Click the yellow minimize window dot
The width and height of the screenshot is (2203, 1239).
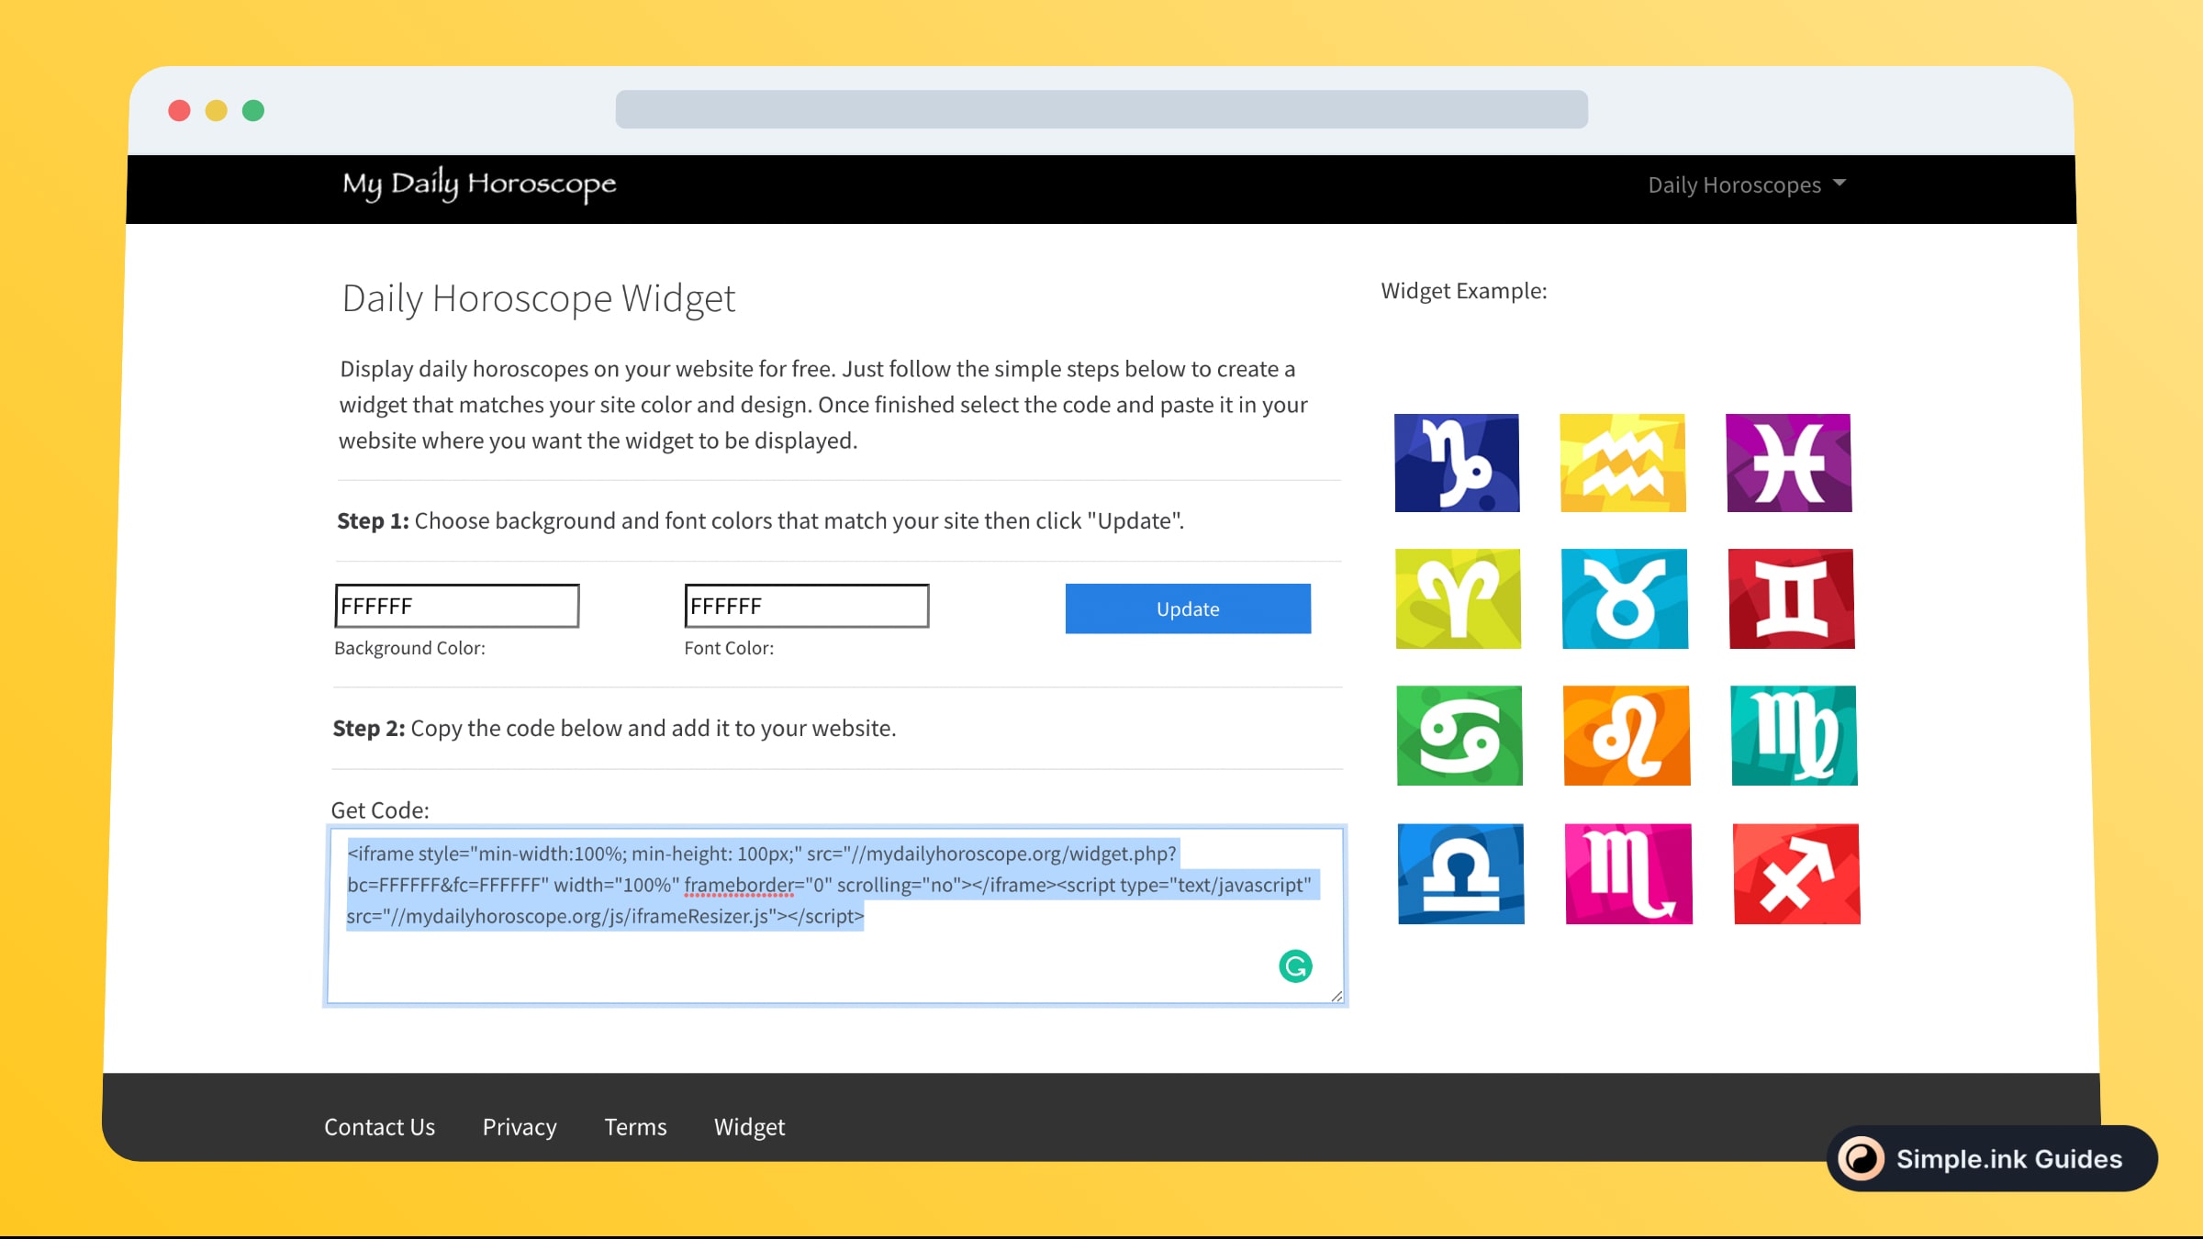(216, 111)
